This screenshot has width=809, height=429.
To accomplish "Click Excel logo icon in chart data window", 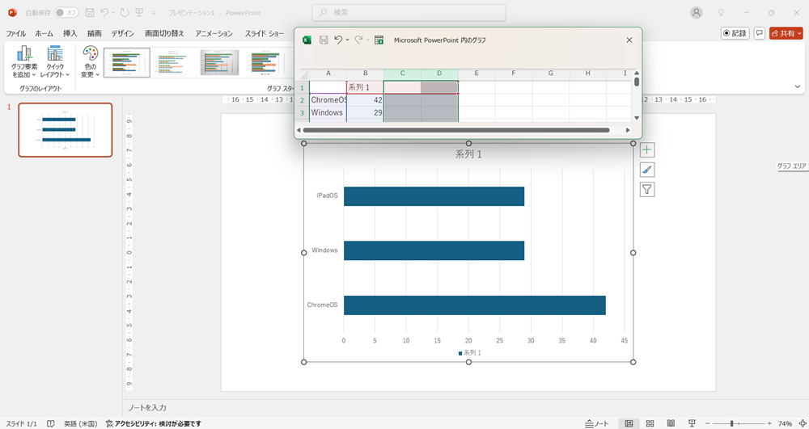I will pos(307,40).
